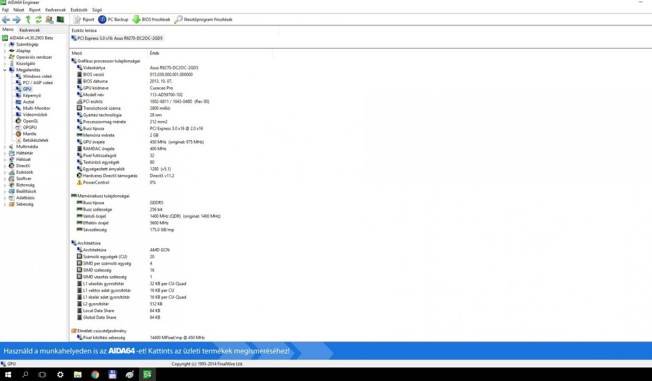Screen dimensions: 652x381
Task: Refresh the page with the green arrows icon
Action: coord(38,20)
